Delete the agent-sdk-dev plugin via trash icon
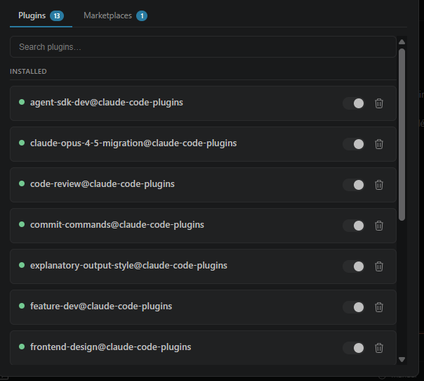Screen dimensions: 424x381 379,103
